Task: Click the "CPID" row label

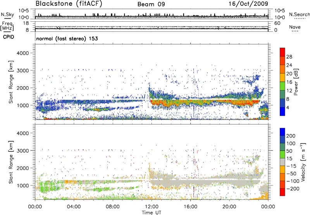Action: (9, 37)
